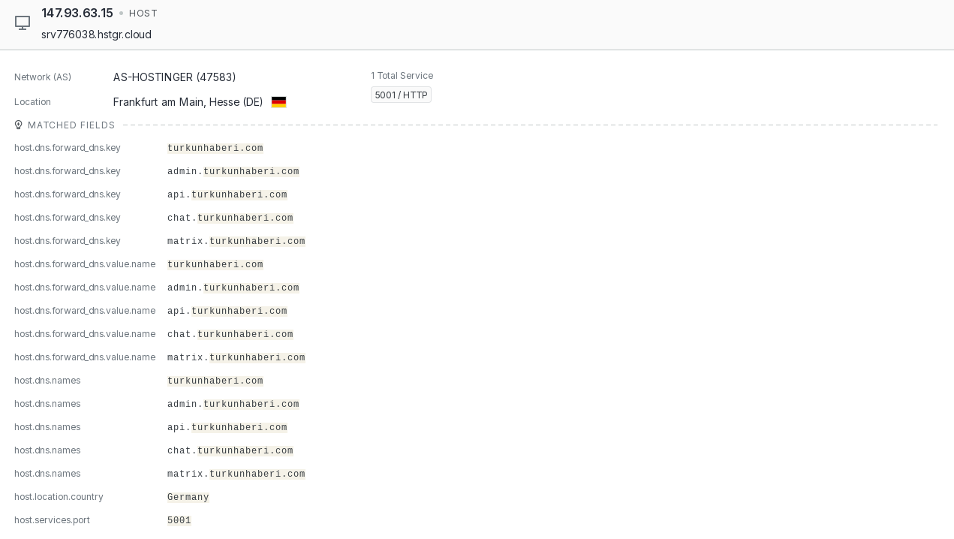Viewport: 954px width, 539px height.
Task: Select the 5001 / HTTP service badge
Action: 401,95
